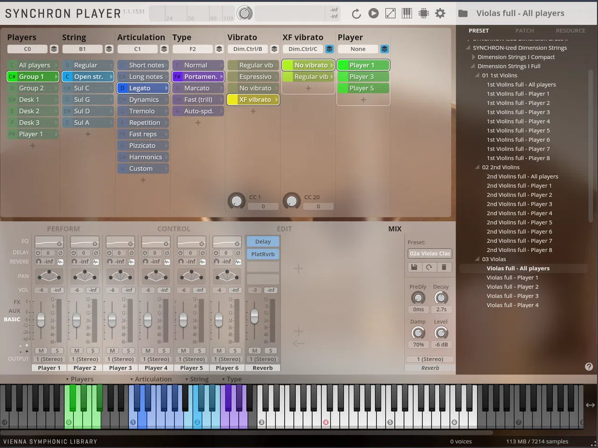
Task: Click the expand/resize window icon in the toolbar
Action: [390, 13]
